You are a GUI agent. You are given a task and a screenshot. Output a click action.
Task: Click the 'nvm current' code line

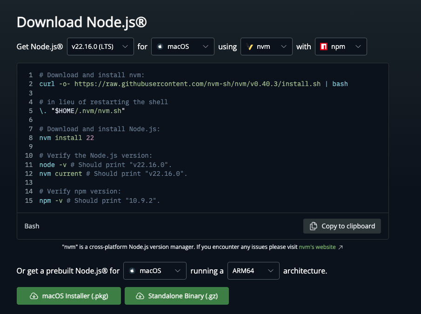tap(113, 174)
